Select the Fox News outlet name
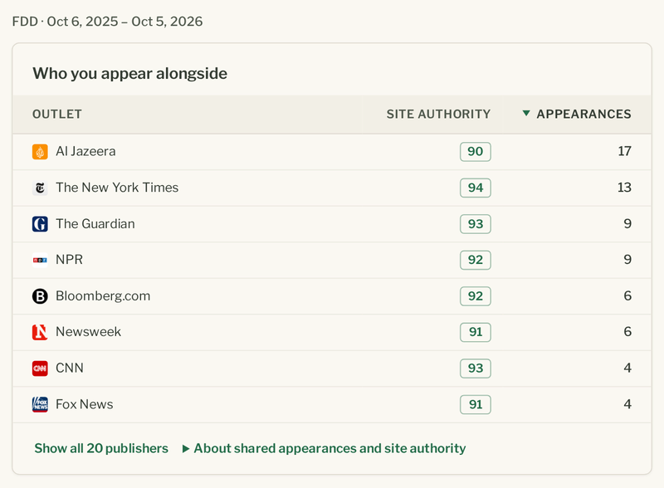Image resolution: width=664 pixels, height=488 pixels. point(85,404)
